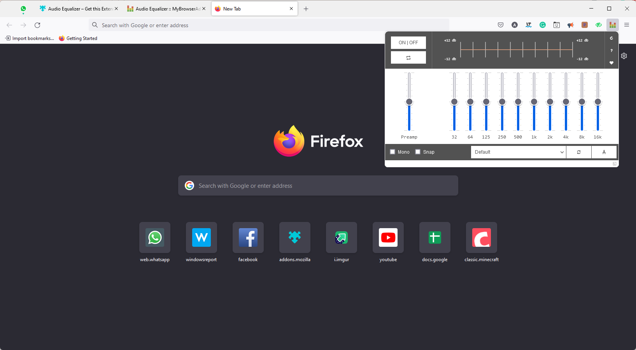Click the 1k band slider handle
The image size is (636, 350).
pos(534,102)
